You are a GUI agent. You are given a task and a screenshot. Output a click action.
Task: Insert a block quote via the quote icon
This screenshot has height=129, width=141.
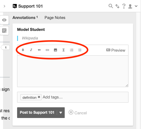[x=39, y=50]
